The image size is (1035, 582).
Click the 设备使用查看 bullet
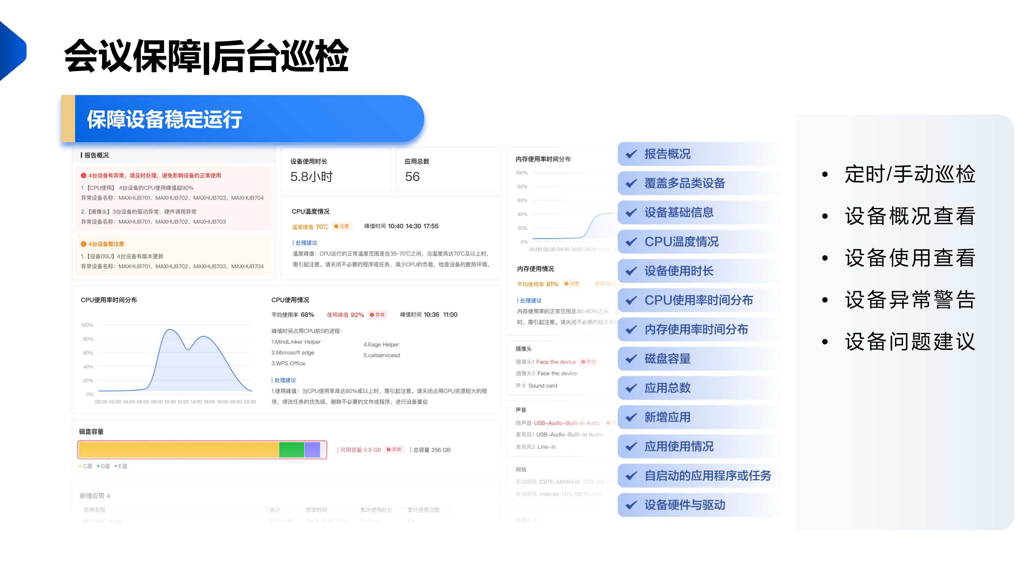click(910, 258)
